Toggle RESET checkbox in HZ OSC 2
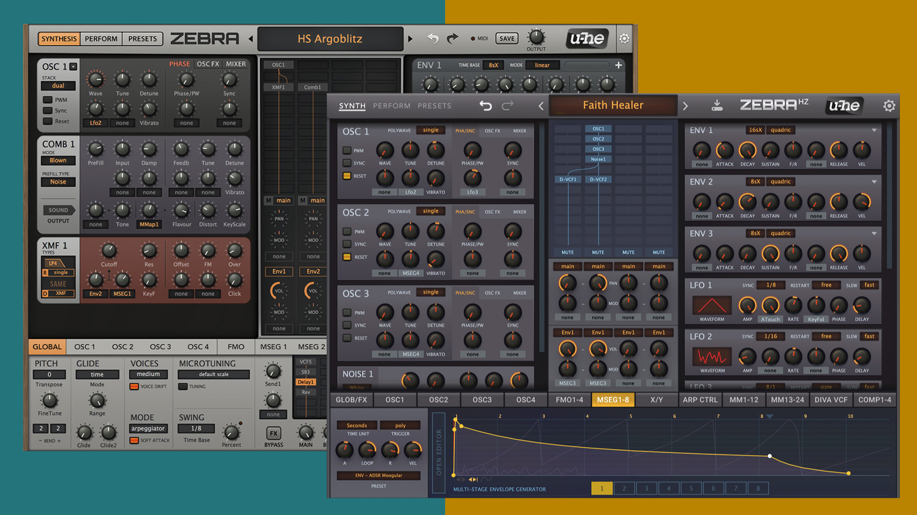 (x=347, y=257)
